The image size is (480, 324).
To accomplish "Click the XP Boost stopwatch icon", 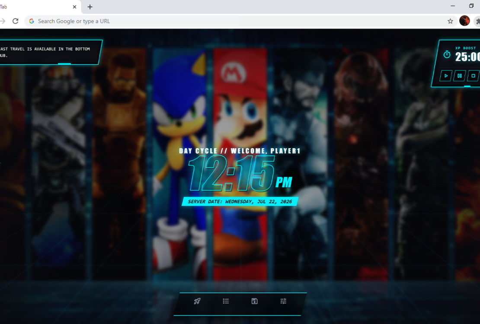I will pos(447,54).
